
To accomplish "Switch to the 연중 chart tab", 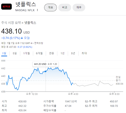I will click(52, 54).
